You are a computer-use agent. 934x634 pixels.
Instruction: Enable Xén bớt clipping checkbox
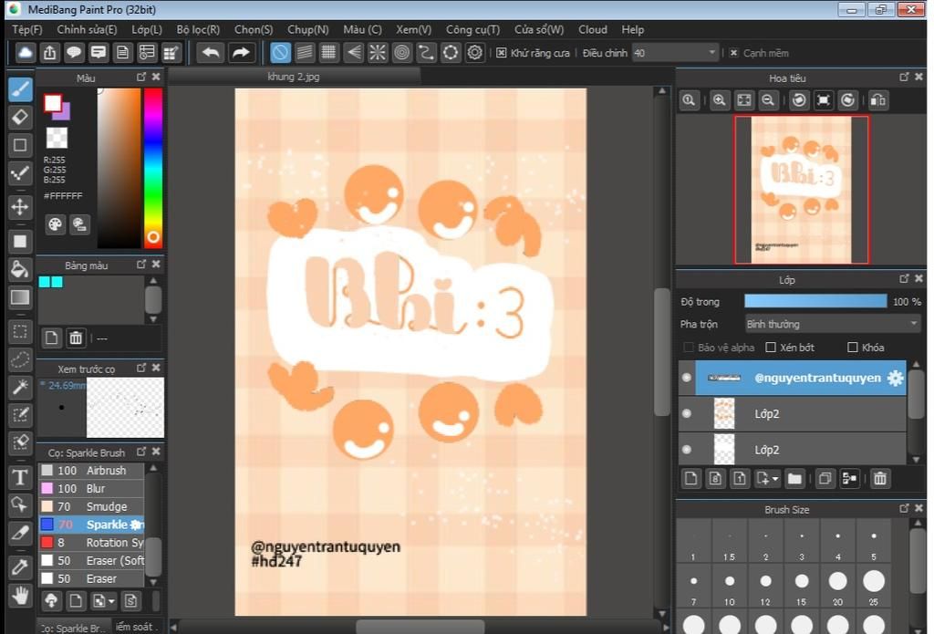click(770, 348)
